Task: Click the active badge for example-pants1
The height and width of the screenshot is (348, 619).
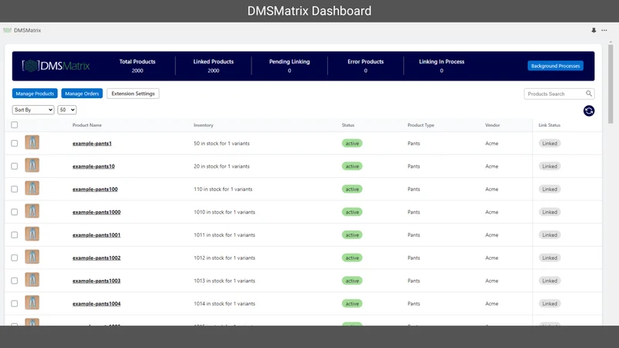Action: click(352, 143)
